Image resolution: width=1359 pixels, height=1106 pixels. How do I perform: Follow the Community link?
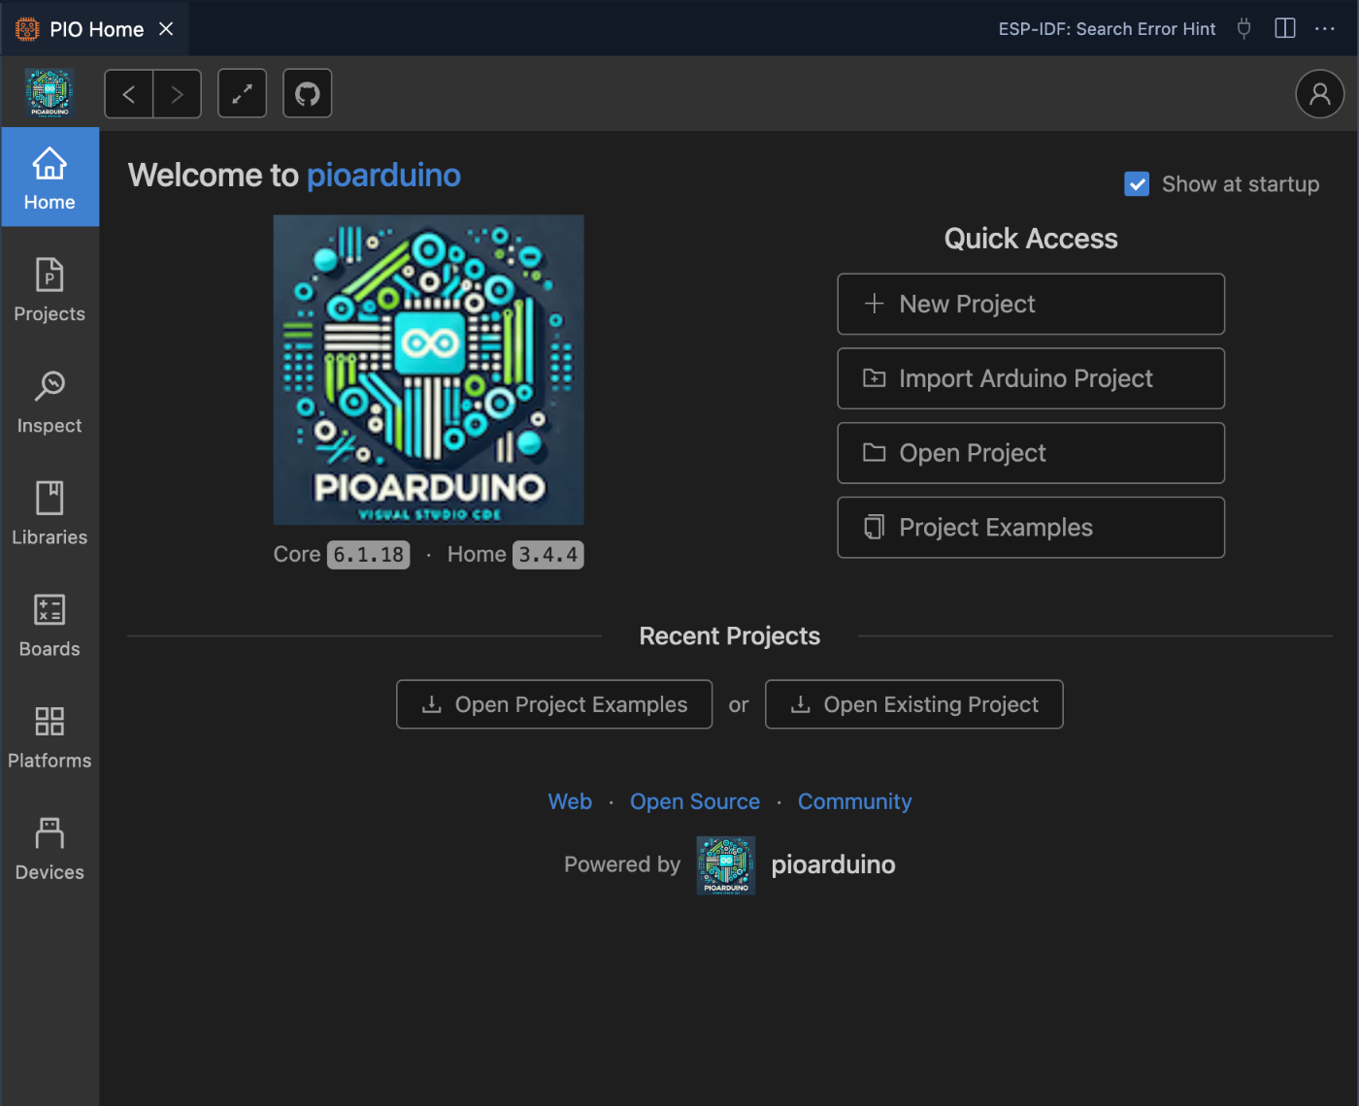tap(854, 801)
